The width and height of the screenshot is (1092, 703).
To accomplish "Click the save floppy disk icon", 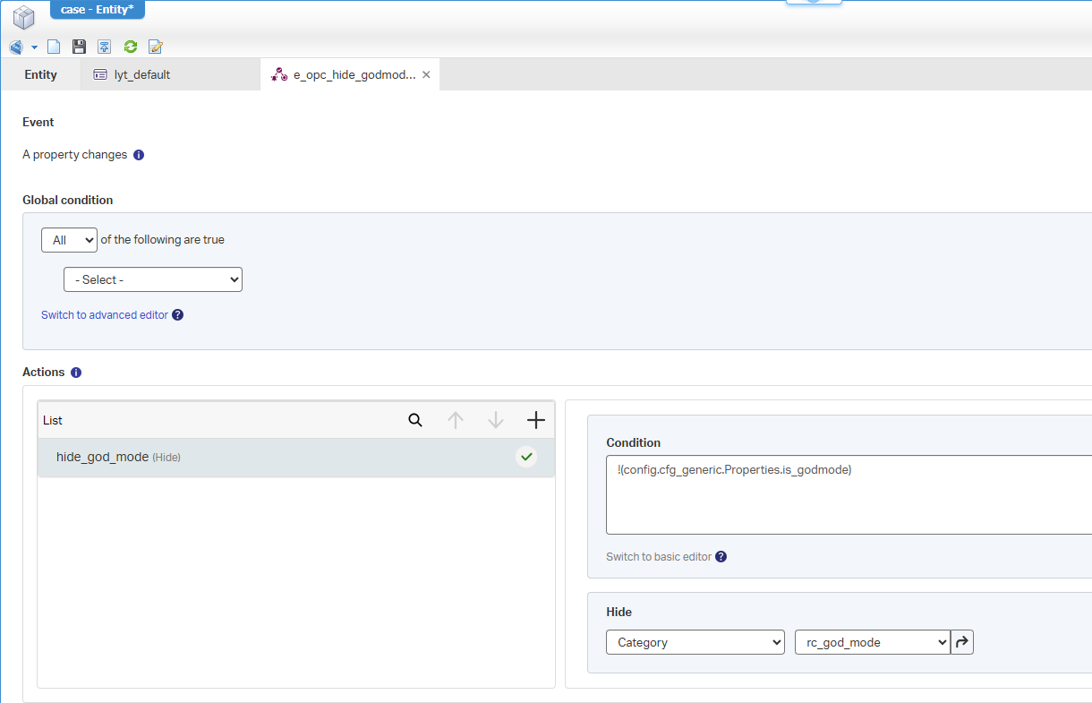I will tap(79, 47).
